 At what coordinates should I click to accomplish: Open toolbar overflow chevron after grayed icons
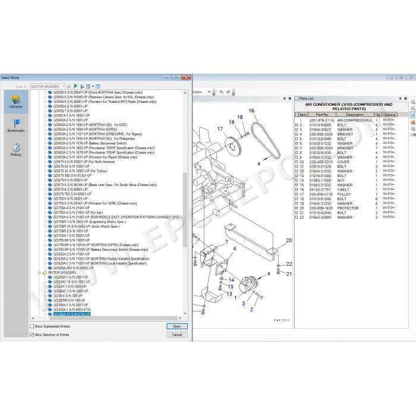(234, 93)
